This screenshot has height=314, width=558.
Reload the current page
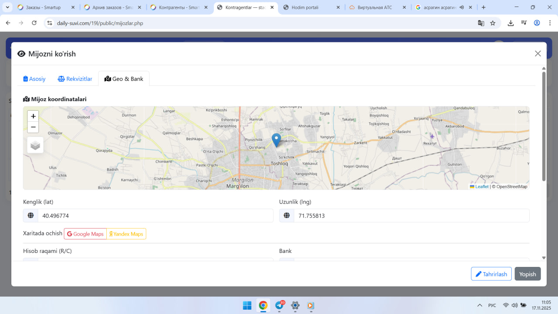click(x=34, y=23)
